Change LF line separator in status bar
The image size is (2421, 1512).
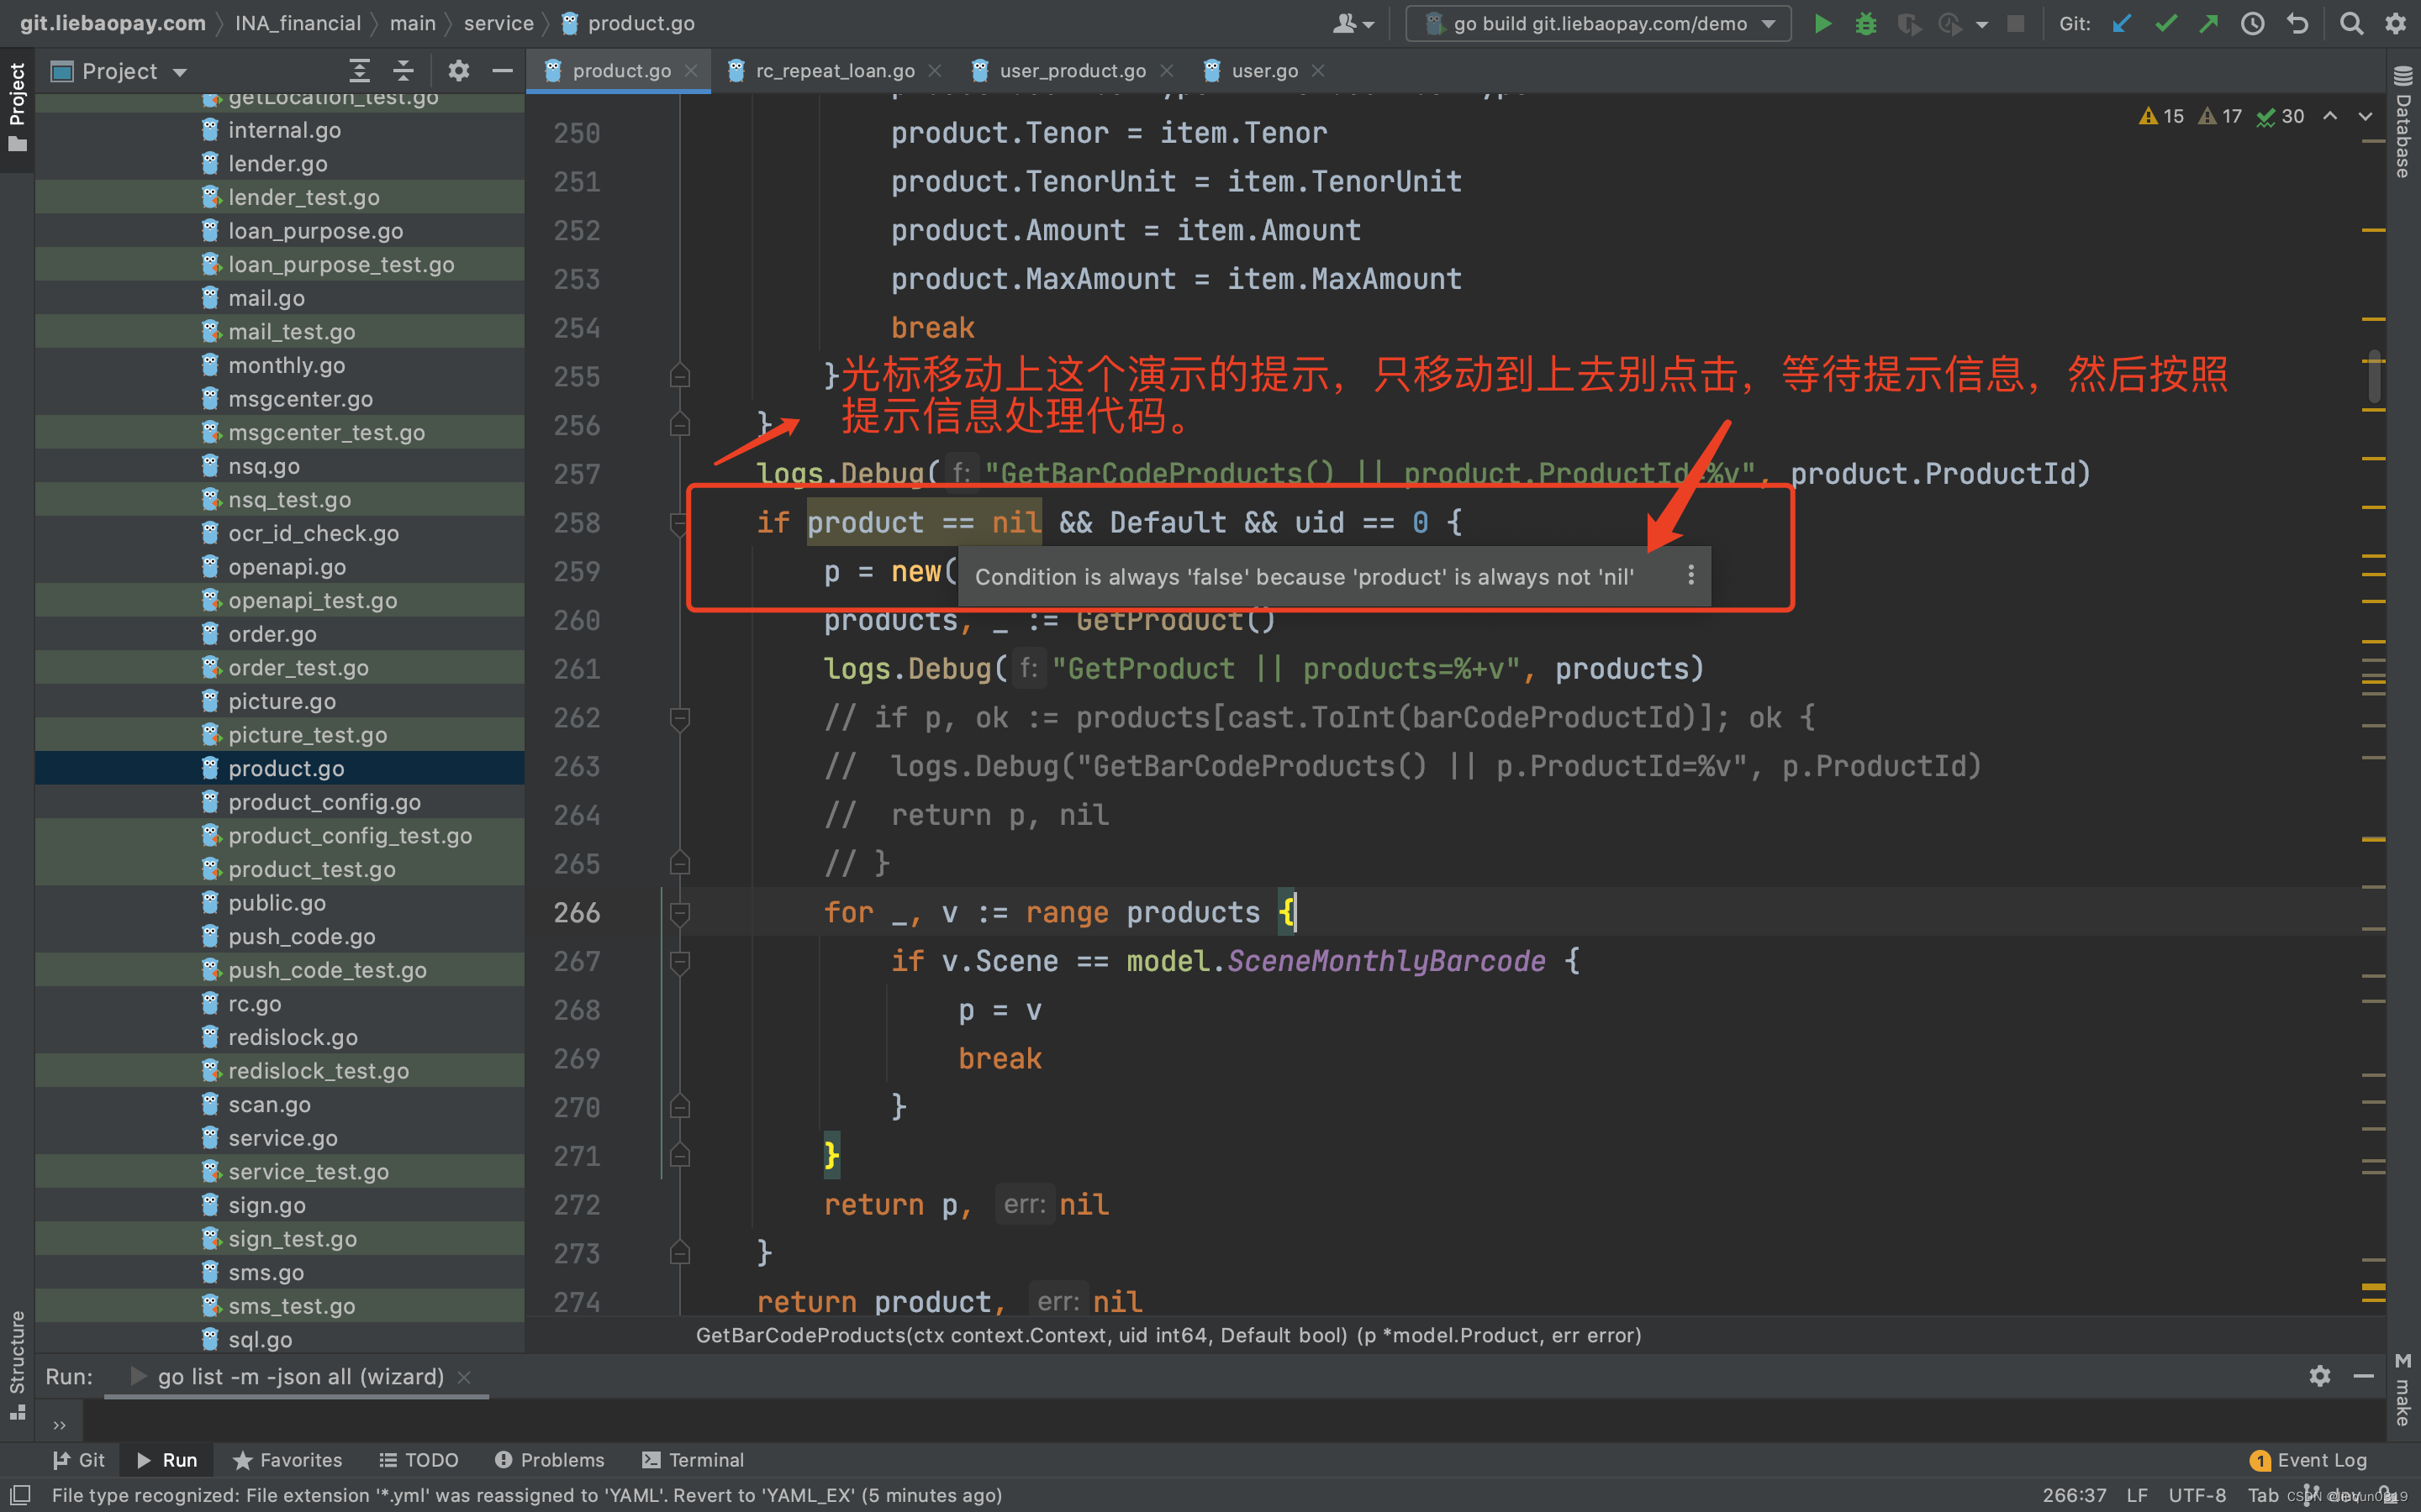coord(2138,1495)
